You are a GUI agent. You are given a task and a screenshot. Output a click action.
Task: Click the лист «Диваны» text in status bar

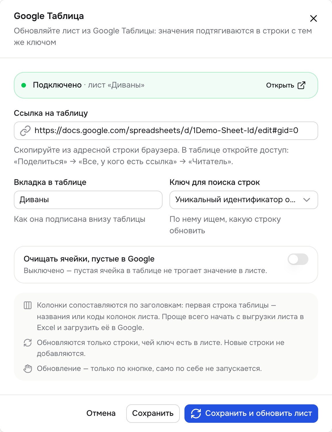pos(116,85)
